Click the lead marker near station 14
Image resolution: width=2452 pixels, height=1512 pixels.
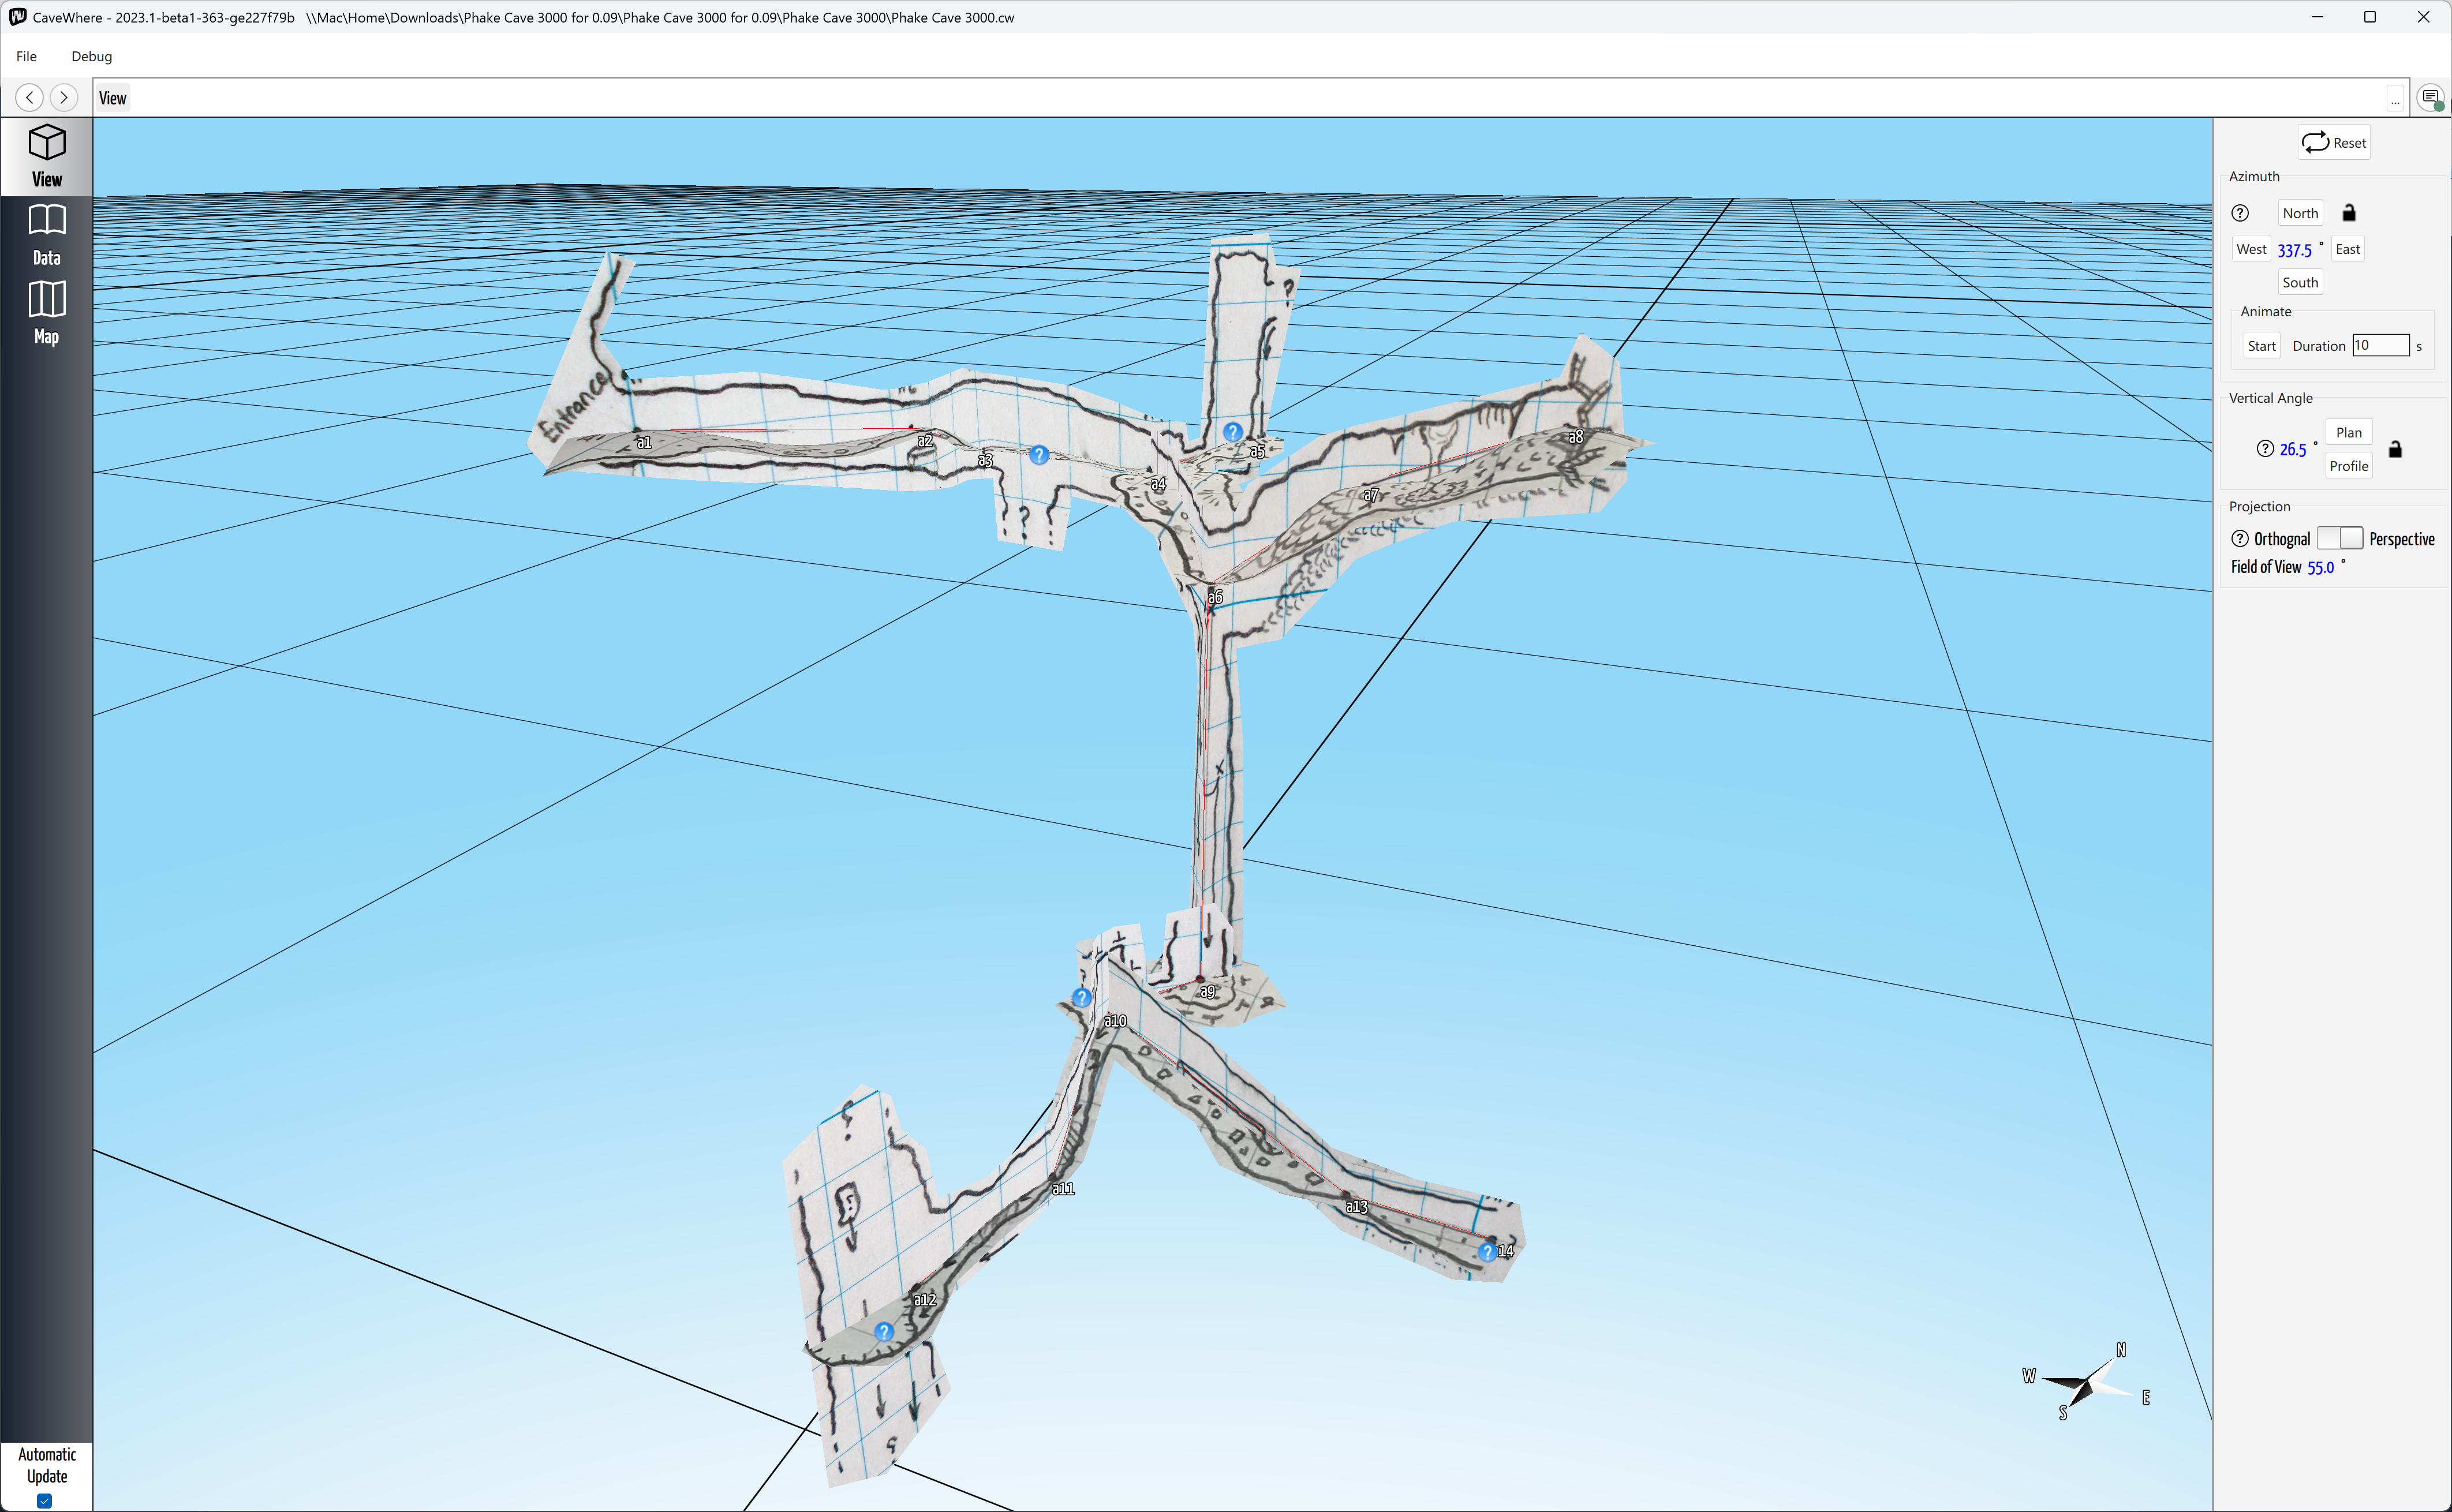[1487, 1252]
